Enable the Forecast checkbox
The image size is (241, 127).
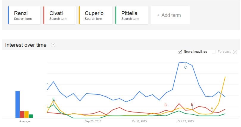tap(214, 52)
